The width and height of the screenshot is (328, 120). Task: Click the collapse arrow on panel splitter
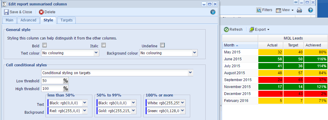point(221,106)
